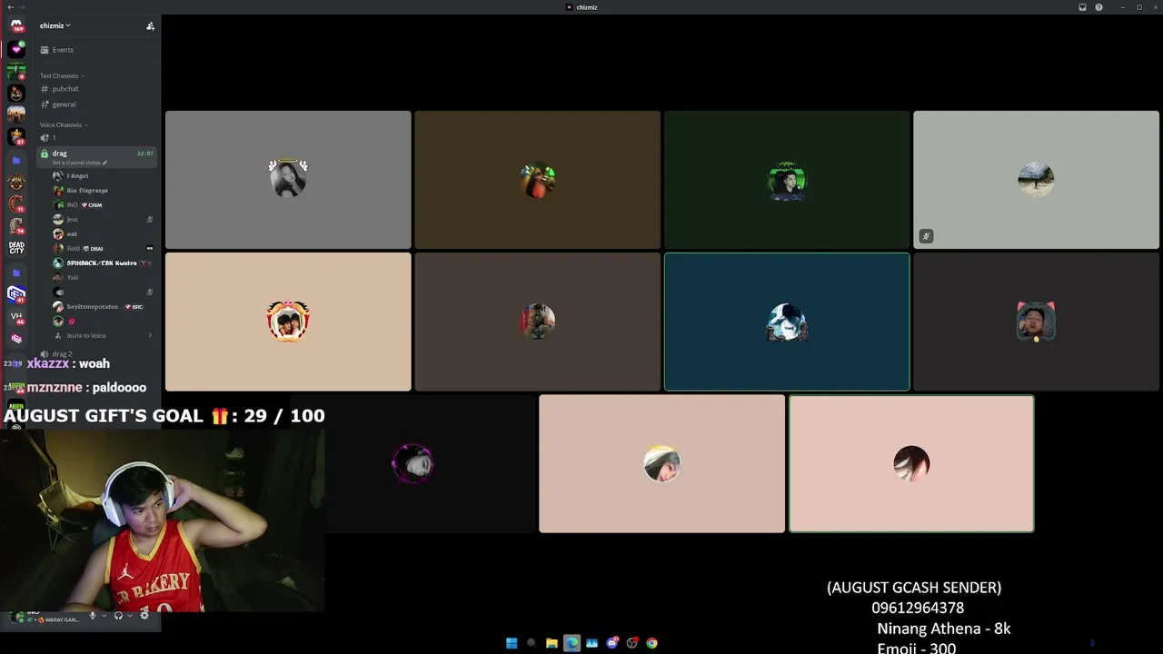The image size is (1163, 654).
Task: Mute microphone in user panel
Action: click(x=92, y=616)
